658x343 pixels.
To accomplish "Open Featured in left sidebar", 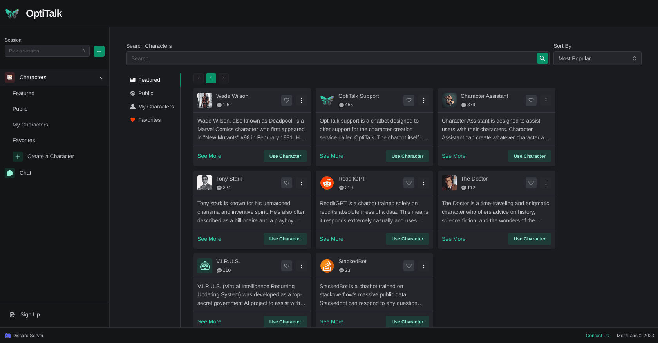I will click(x=23, y=93).
